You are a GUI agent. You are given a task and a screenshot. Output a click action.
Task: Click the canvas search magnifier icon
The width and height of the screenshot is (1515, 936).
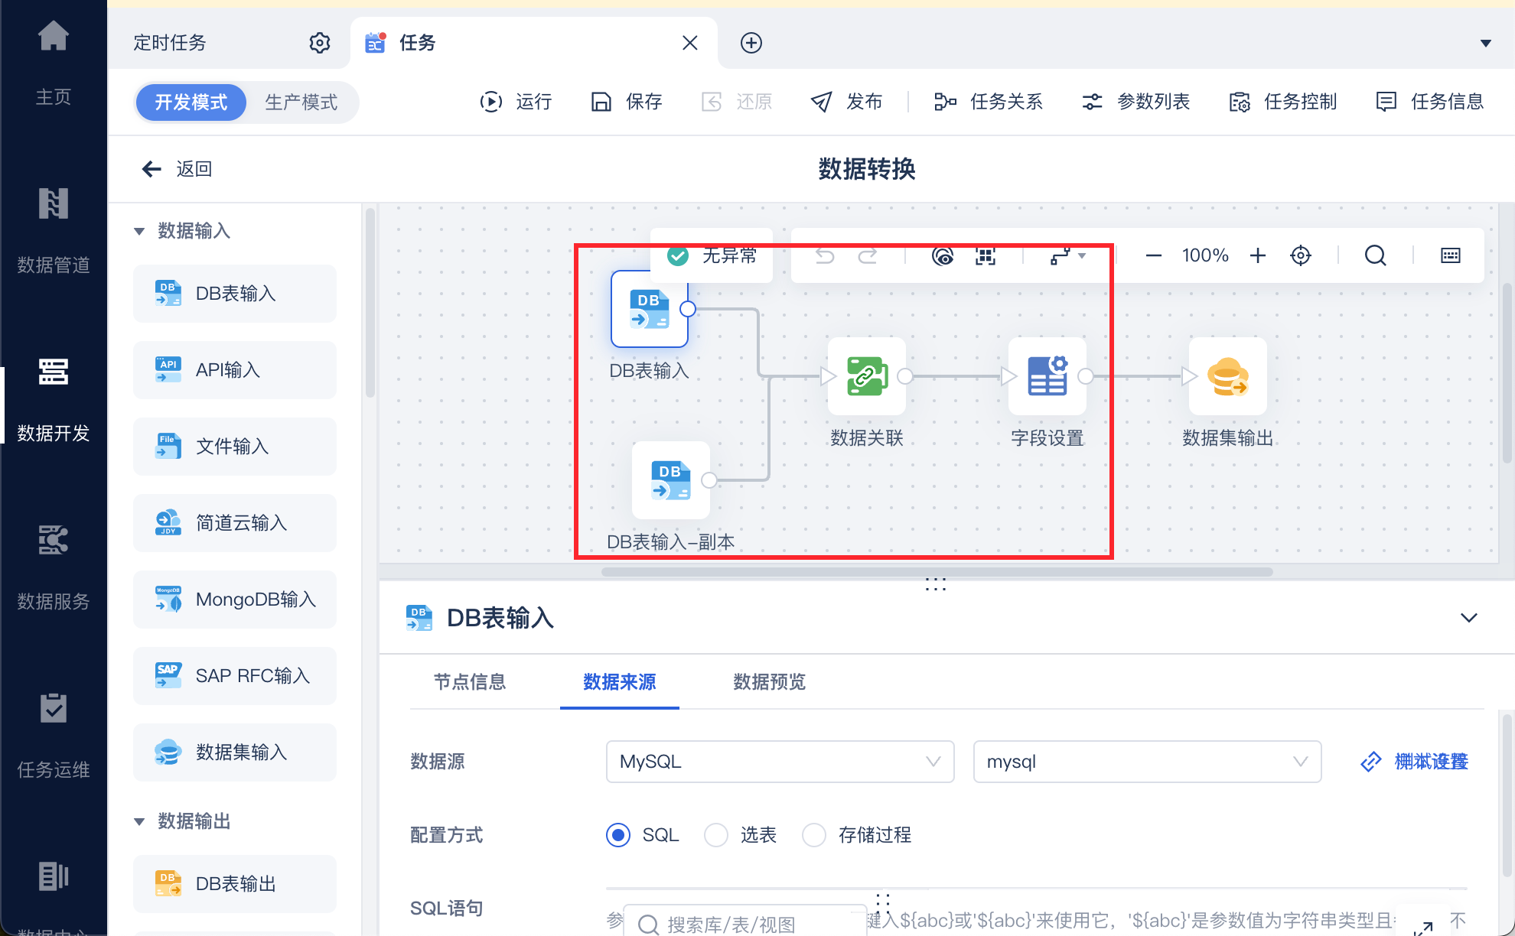(1375, 255)
